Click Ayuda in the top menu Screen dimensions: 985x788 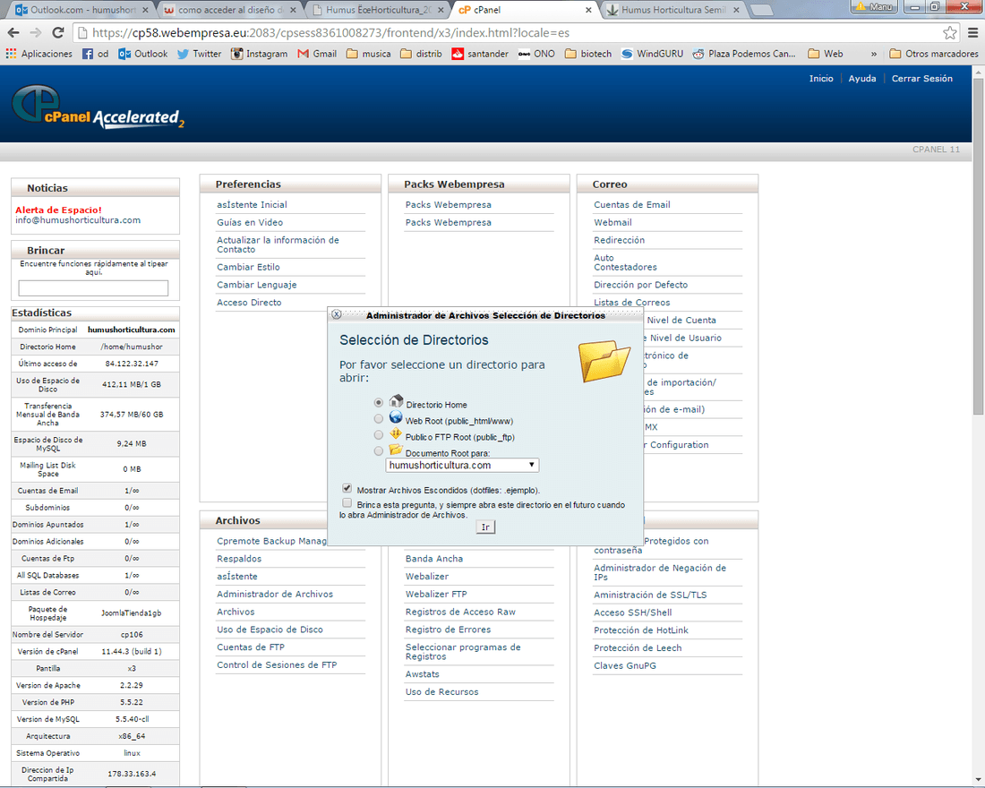pos(861,78)
